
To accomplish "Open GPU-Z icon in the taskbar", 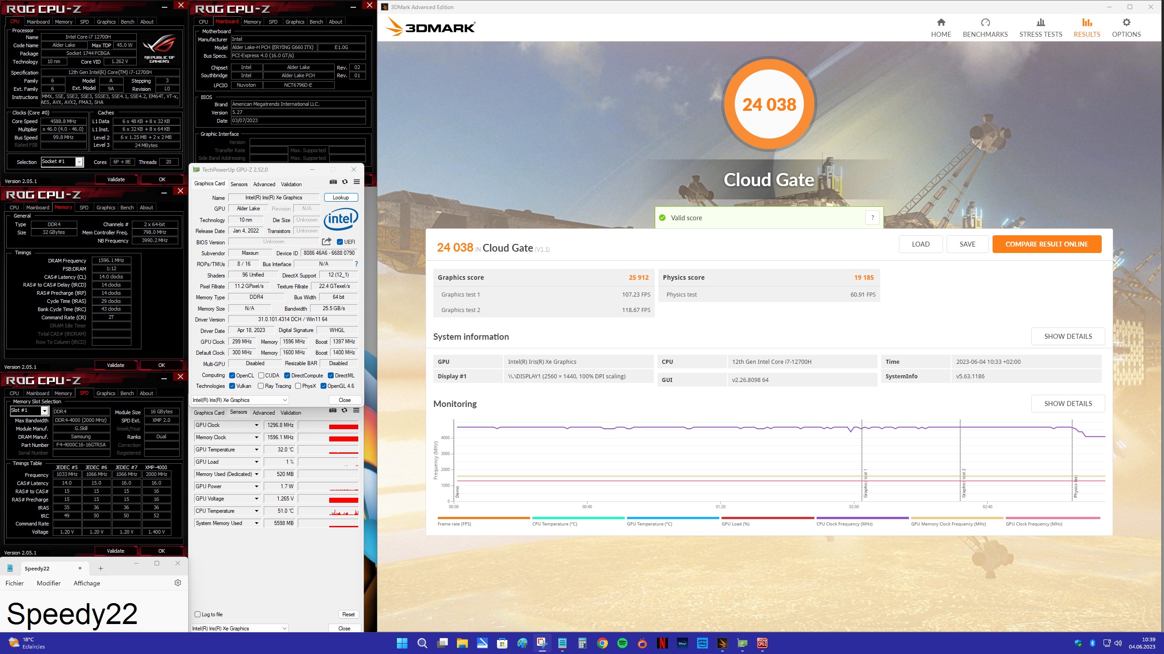I will 743,643.
